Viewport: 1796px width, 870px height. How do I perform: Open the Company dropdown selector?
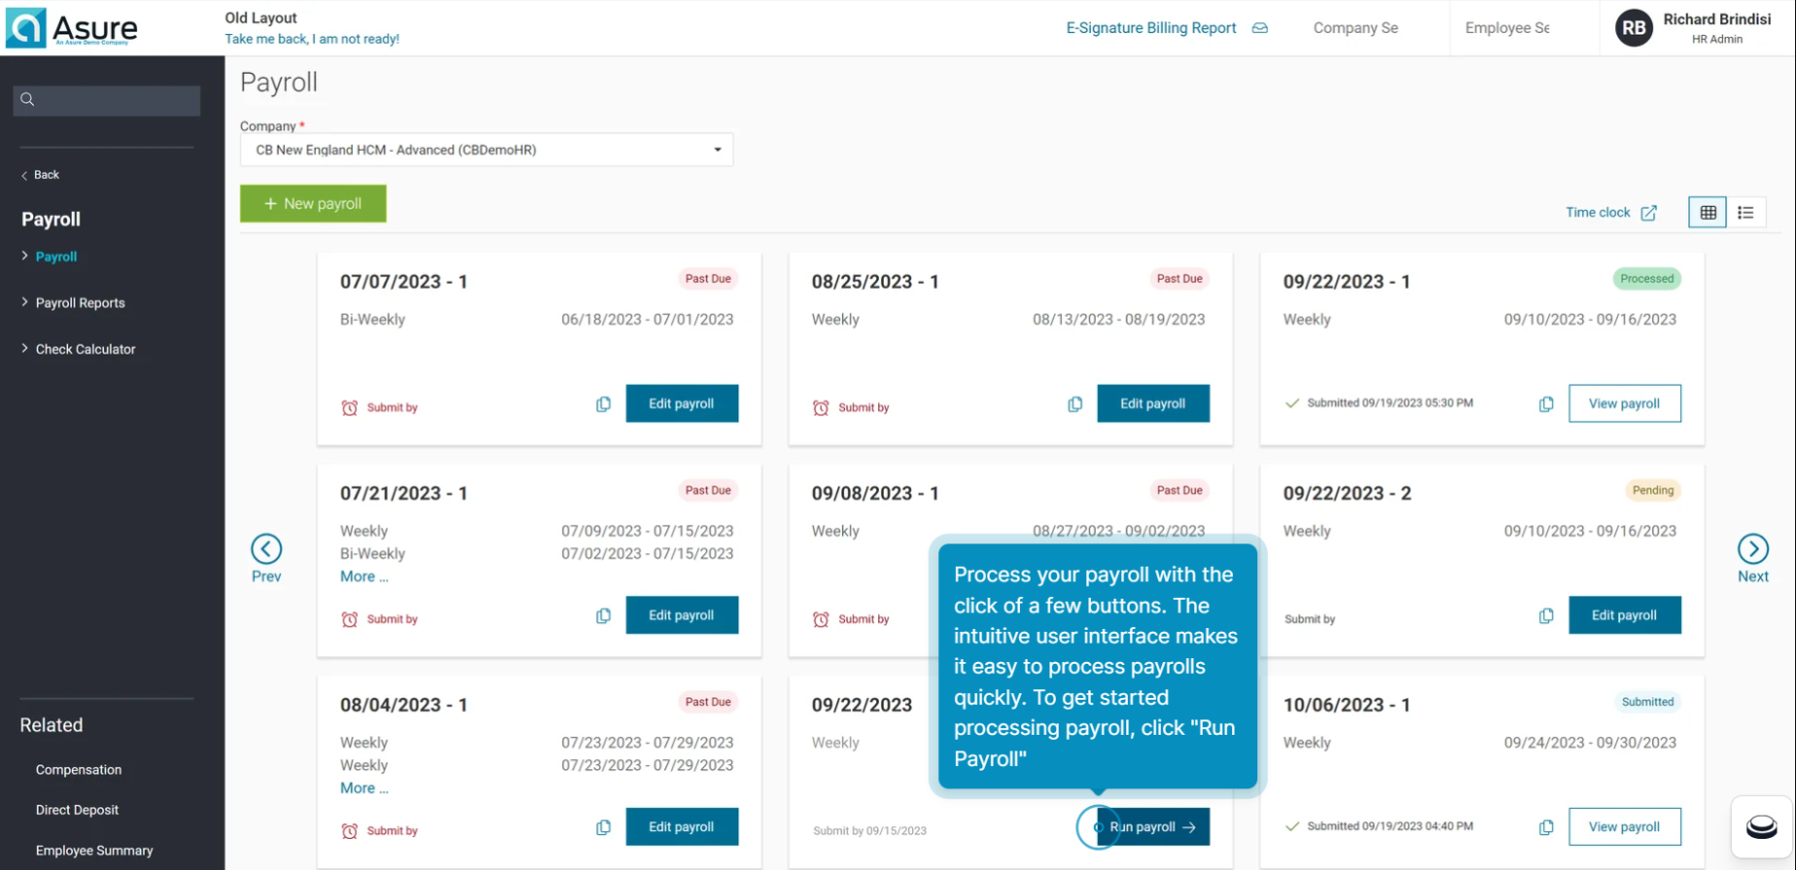pos(486,150)
